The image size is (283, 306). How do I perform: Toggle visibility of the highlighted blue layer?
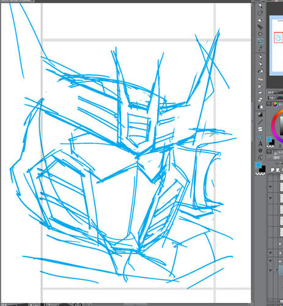(271, 271)
